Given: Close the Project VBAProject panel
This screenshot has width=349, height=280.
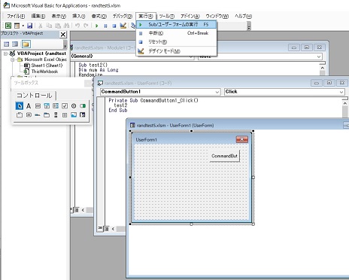Looking at the screenshot, I should click(63, 35).
